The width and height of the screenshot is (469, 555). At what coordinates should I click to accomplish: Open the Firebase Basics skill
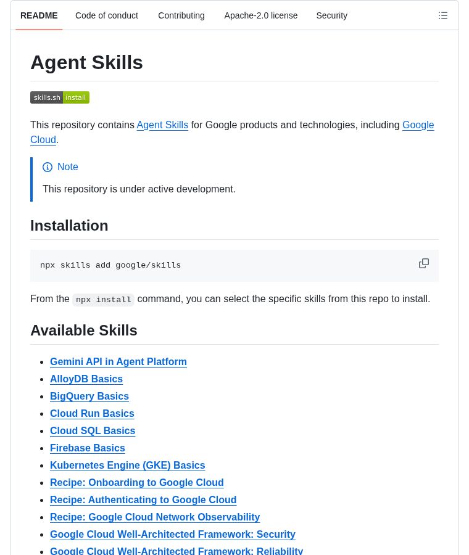pos(88,448)
